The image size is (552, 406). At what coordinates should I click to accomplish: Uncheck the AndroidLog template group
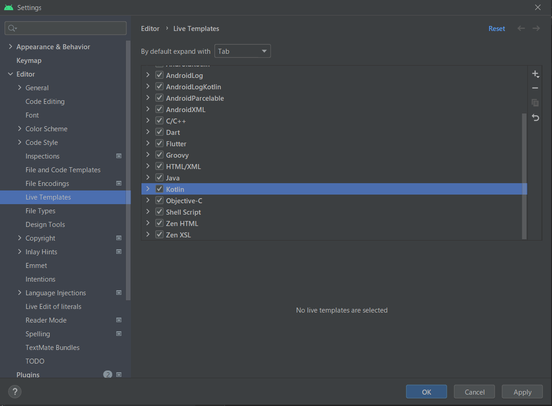click(159, 75)
